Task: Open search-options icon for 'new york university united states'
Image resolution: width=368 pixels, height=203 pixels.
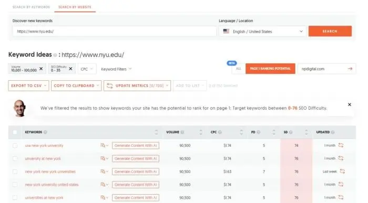Action: (104, 185)
